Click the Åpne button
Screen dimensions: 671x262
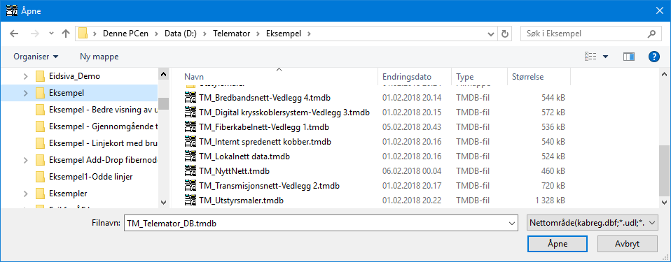[x=557, y=244]
